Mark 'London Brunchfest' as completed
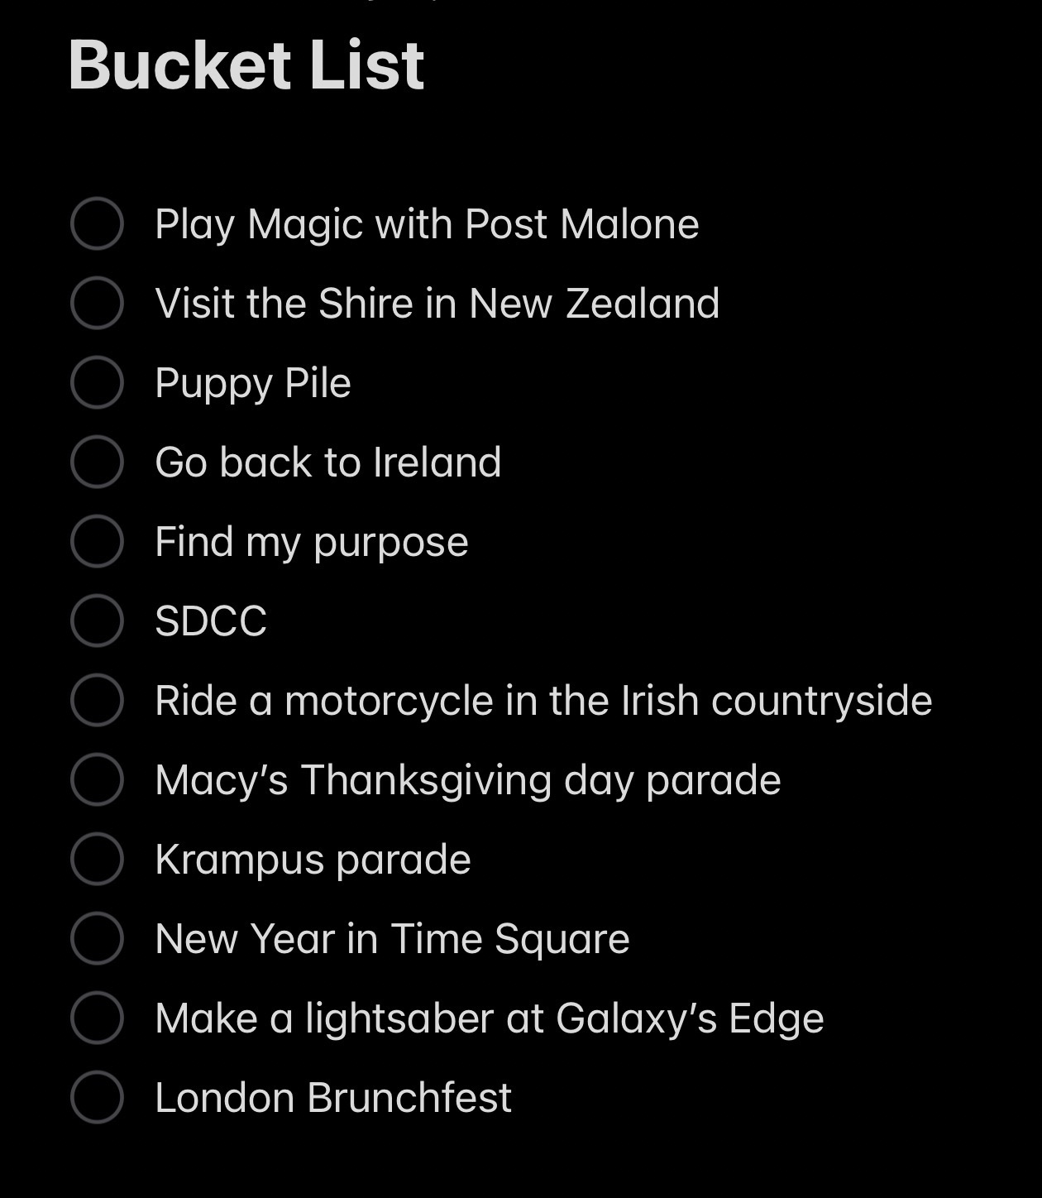 (97, 1097)
